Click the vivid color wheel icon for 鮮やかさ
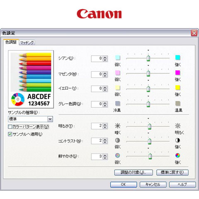199x199 pixels. 177,155
